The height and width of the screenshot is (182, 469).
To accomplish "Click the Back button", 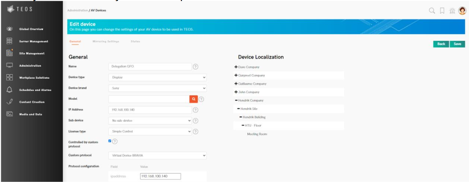I will pyautogui.click(x=441, y=44).
